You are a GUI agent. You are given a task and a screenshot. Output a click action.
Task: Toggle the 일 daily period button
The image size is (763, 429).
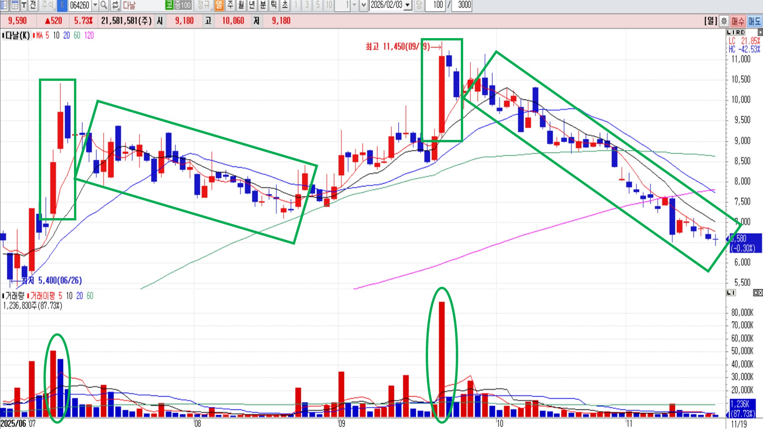point(219,5)
